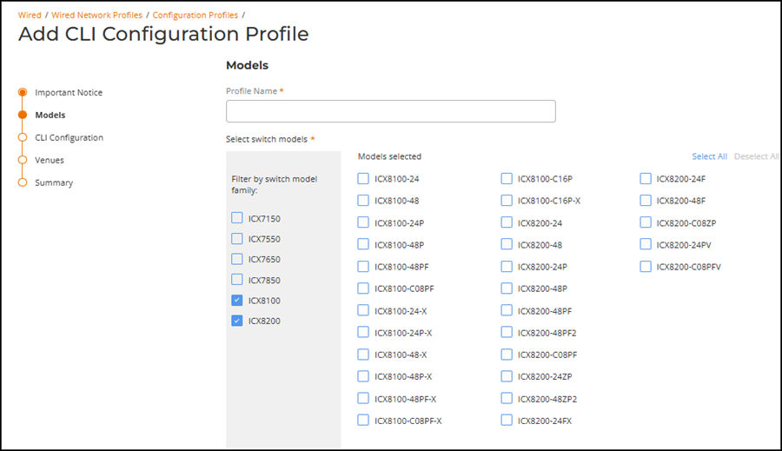Uncheck the ICX8100 family filter
This screenshot has width=782, height=451.
coord(237,301)
